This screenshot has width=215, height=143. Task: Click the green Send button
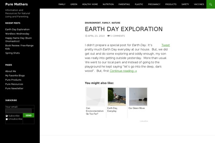click(x=29, y=115)
